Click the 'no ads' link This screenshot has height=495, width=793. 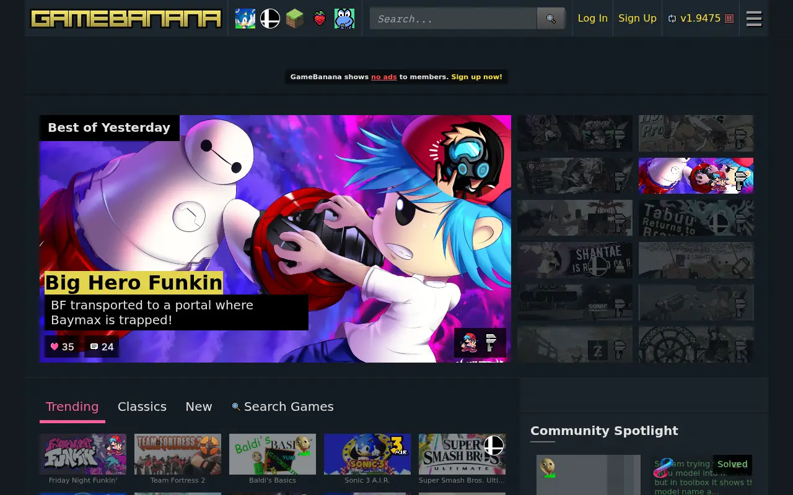[384, 77]
